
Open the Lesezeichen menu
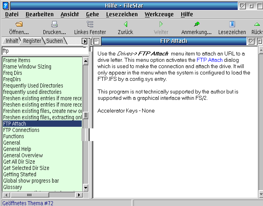click(x=122, y=14)
